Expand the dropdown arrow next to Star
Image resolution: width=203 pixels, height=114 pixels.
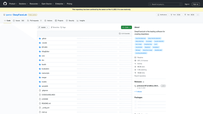(x=198, y=15)
